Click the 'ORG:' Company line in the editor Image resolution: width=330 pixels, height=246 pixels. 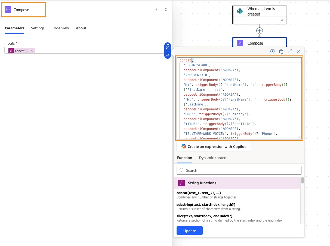click(217, 114)
